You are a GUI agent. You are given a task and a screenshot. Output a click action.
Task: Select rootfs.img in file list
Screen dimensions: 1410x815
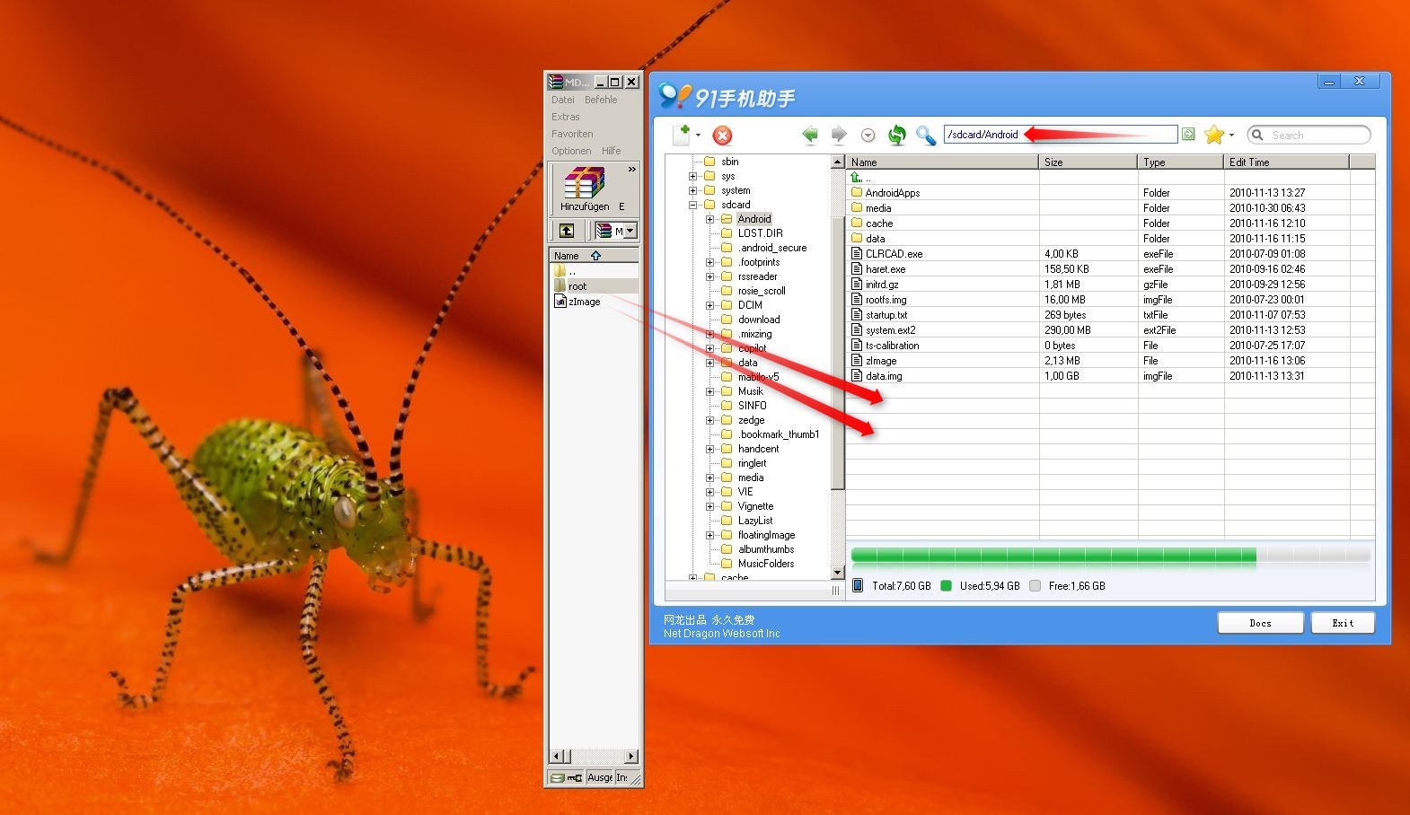[x=886, y=300]
